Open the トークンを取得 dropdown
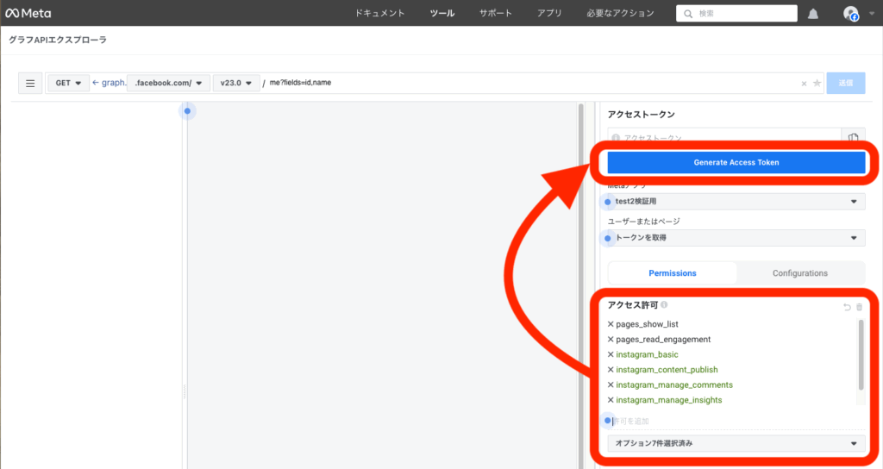 (736, 238)
